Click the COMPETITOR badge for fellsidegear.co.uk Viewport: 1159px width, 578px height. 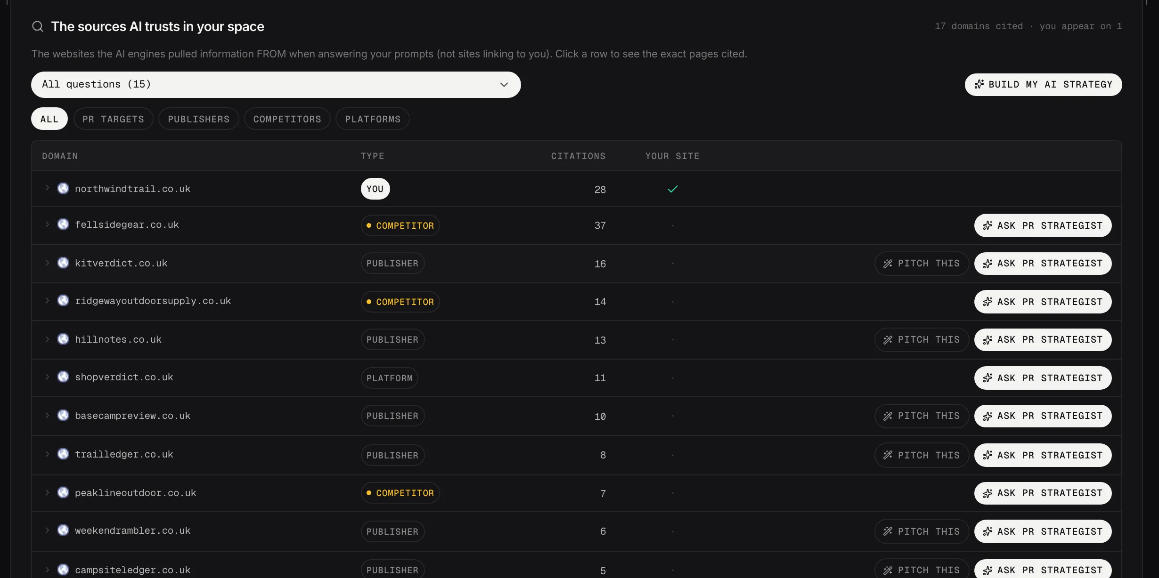pyautogui.click(x=400, y=225)
